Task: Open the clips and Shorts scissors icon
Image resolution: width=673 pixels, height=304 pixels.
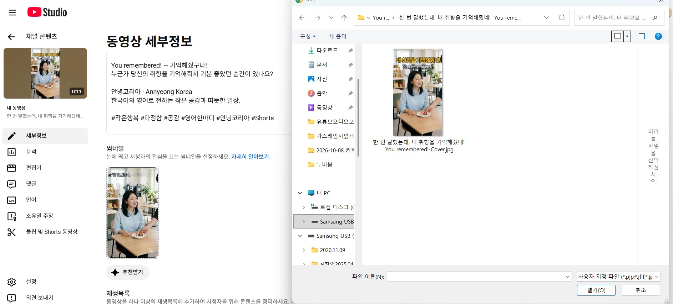Action: [11, 232]
